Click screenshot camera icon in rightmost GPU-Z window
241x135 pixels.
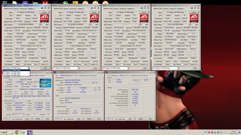(x=192, y=8)
